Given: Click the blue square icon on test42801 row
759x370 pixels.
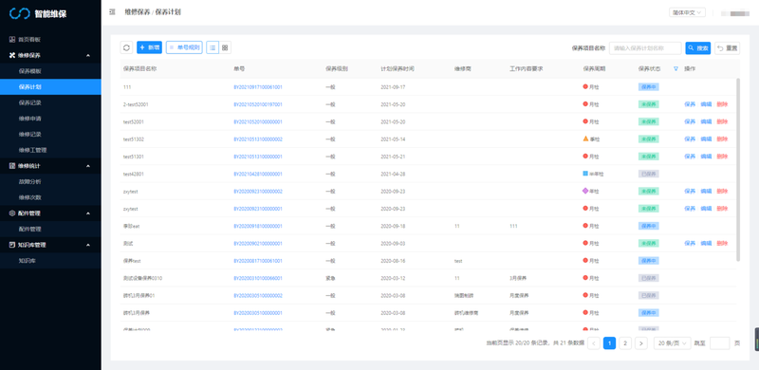Looking at the screenshot, I should click(585, 173).
